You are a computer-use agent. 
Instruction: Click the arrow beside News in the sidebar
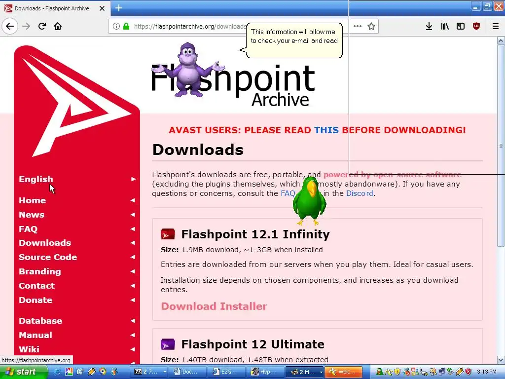[133, 215]
